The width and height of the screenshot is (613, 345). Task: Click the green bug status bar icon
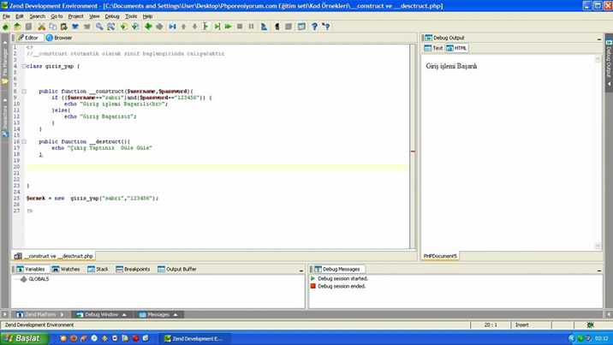tap(591, 325)
